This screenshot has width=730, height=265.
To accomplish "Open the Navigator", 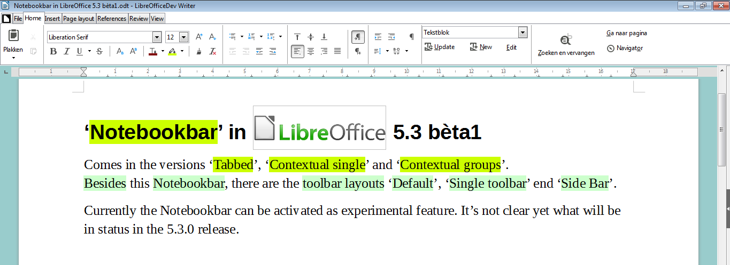I will click(x=625, y=48).
